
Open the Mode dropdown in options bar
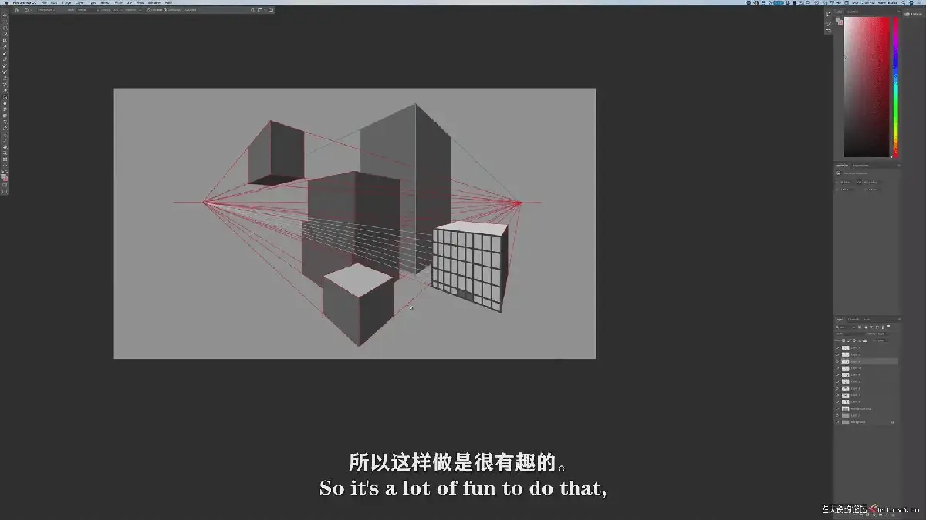pos(88,10)
